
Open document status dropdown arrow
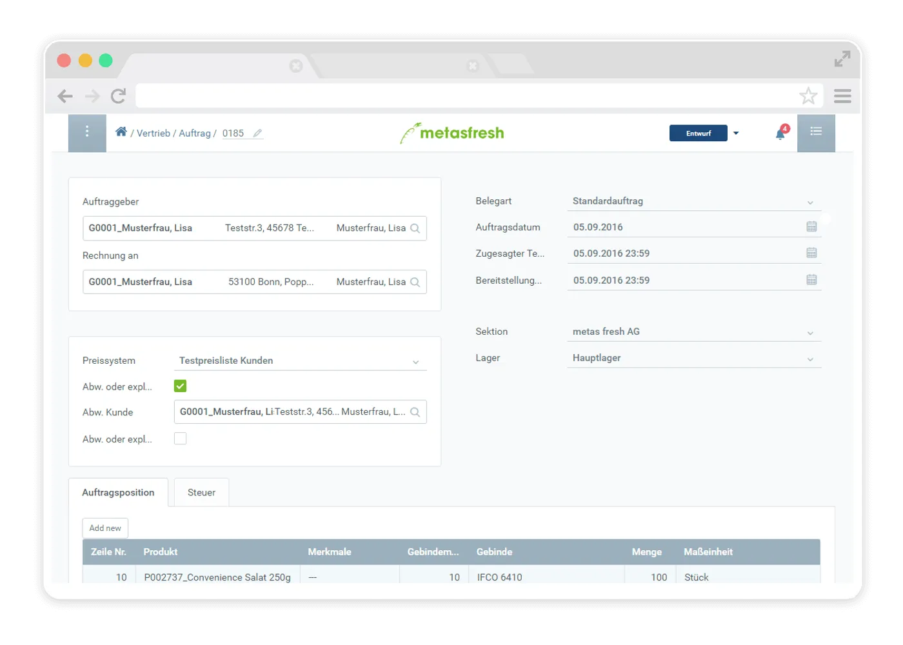tap(736, 134)
